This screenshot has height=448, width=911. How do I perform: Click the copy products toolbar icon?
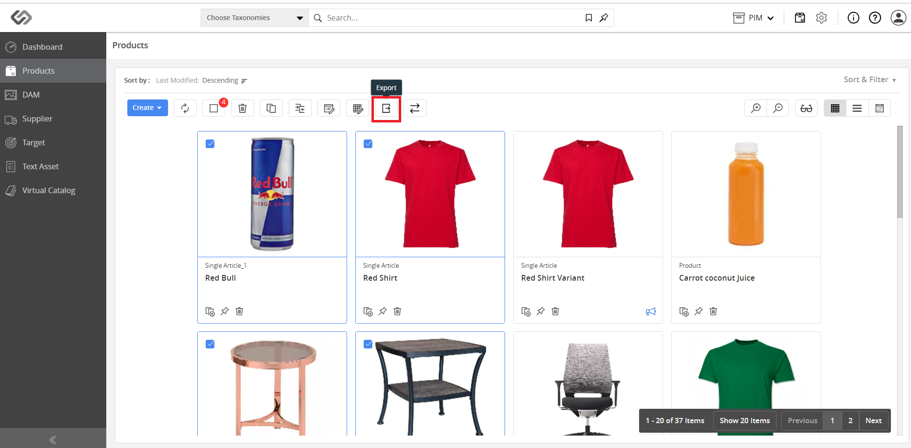[271, 109]
